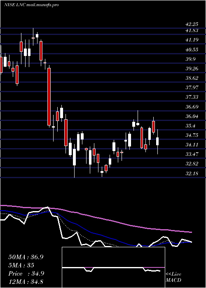This screenshot has height=288, width=206.
Task: Click the 34.11 price level label
Action: 192,145
